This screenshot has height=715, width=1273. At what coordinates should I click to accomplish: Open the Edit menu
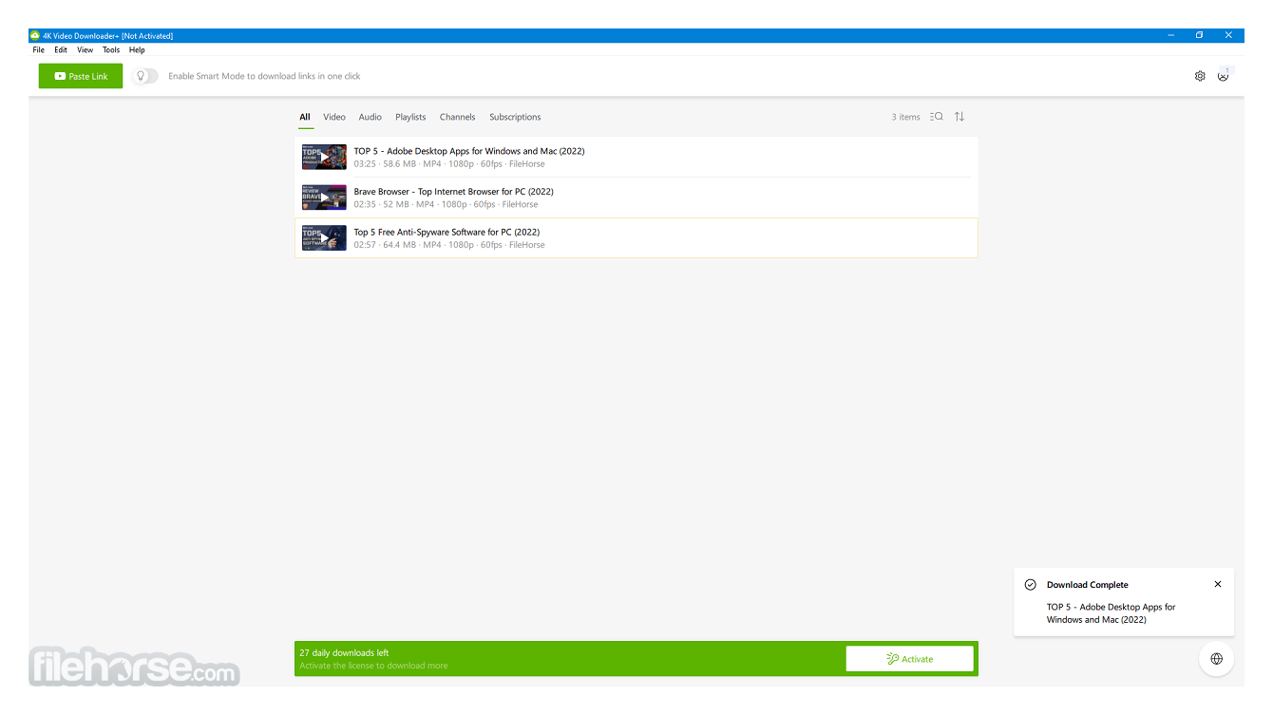(61, 50)
